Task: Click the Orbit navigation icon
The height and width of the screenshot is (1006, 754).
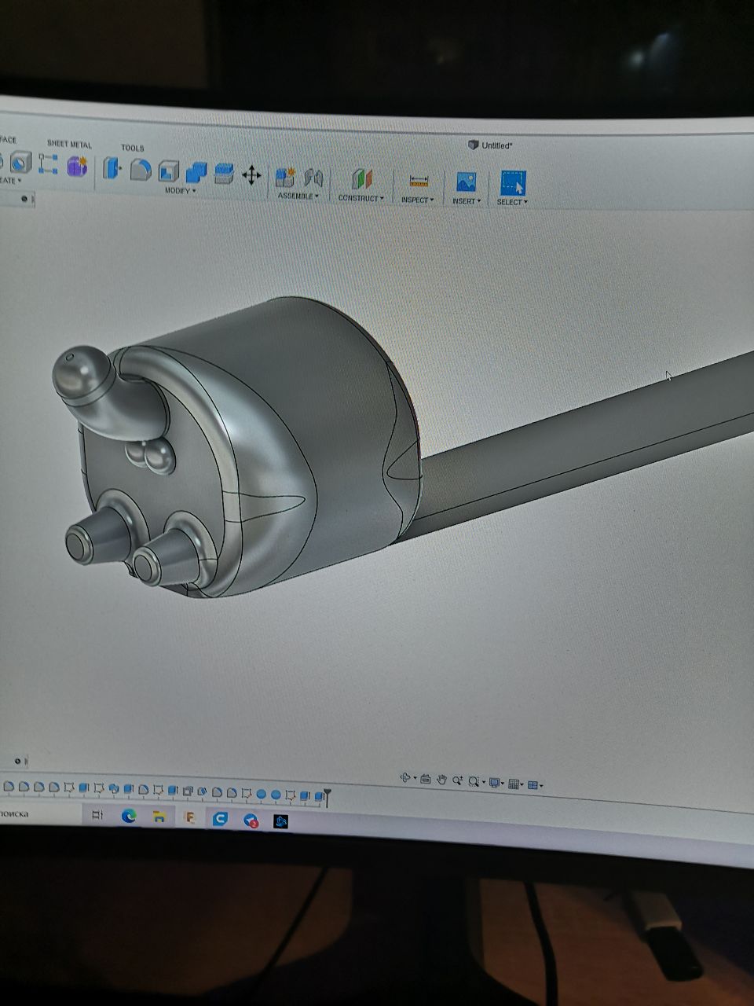Action: (405, 778)
